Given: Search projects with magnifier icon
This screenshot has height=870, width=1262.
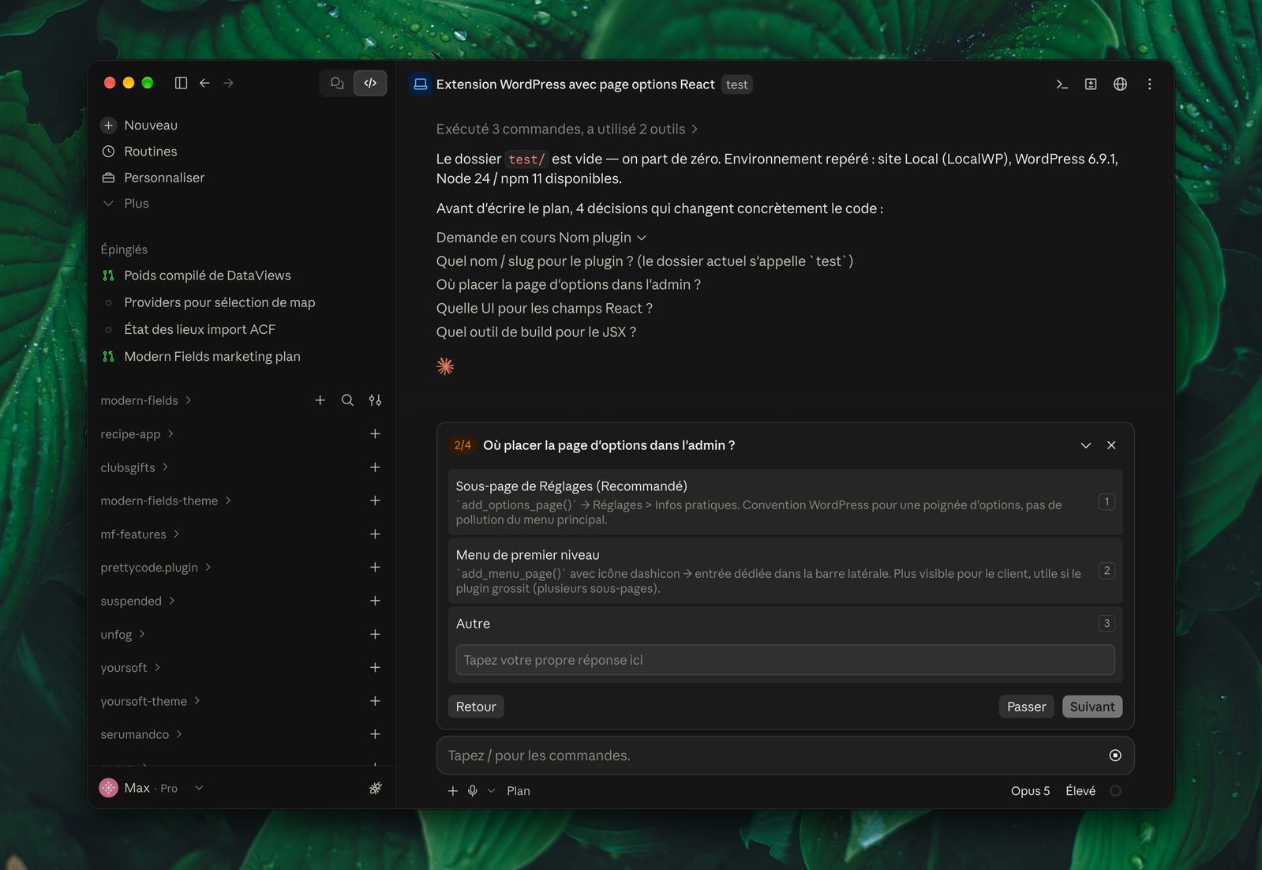Looking at the screenshot, I should point(347,400).
